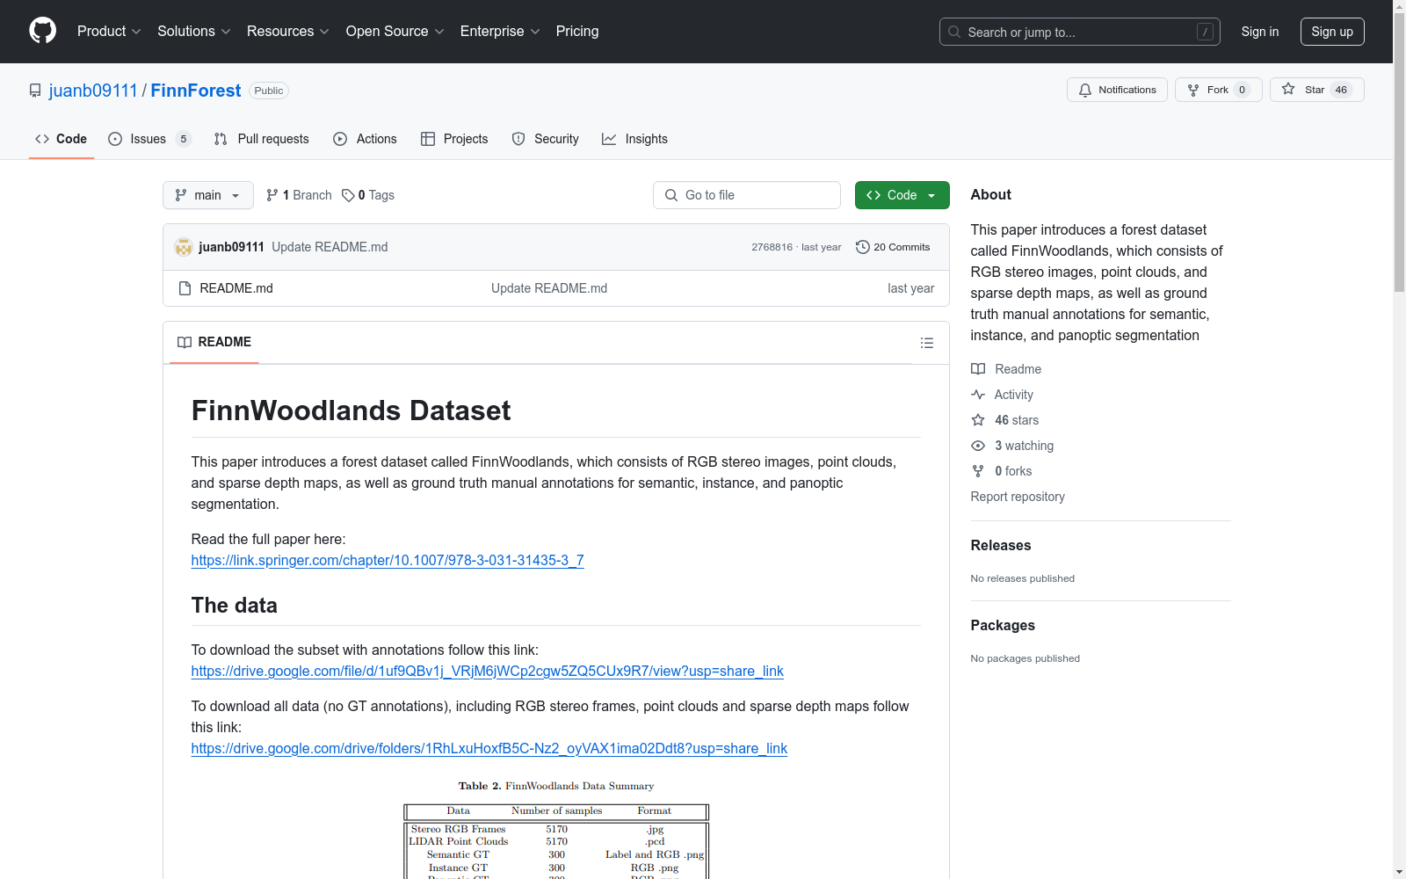The image size is (1406, 879).
Task: Click the Security tab shield icon
Action: pos(518,139)
